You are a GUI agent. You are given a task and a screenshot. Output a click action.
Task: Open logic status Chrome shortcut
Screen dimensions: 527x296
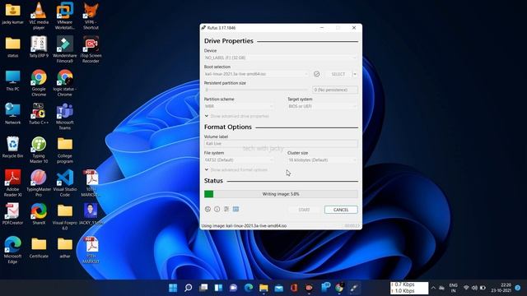64,83
